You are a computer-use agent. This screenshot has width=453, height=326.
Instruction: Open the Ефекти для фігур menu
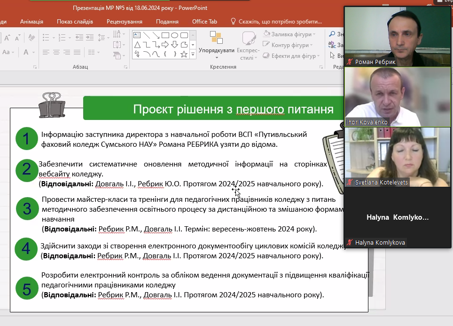pyautogui.click(x=292, y=56)
